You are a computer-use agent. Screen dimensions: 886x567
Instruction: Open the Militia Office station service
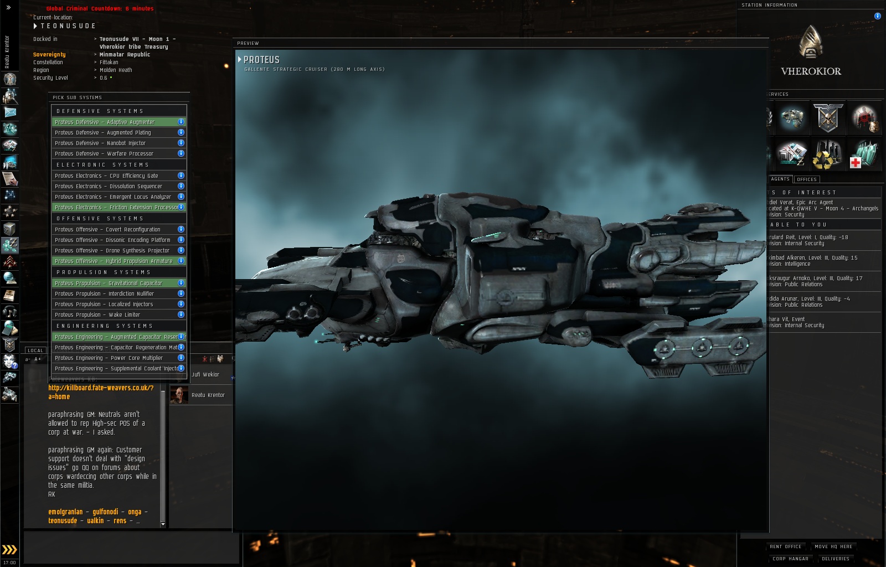tap(828, 117)
